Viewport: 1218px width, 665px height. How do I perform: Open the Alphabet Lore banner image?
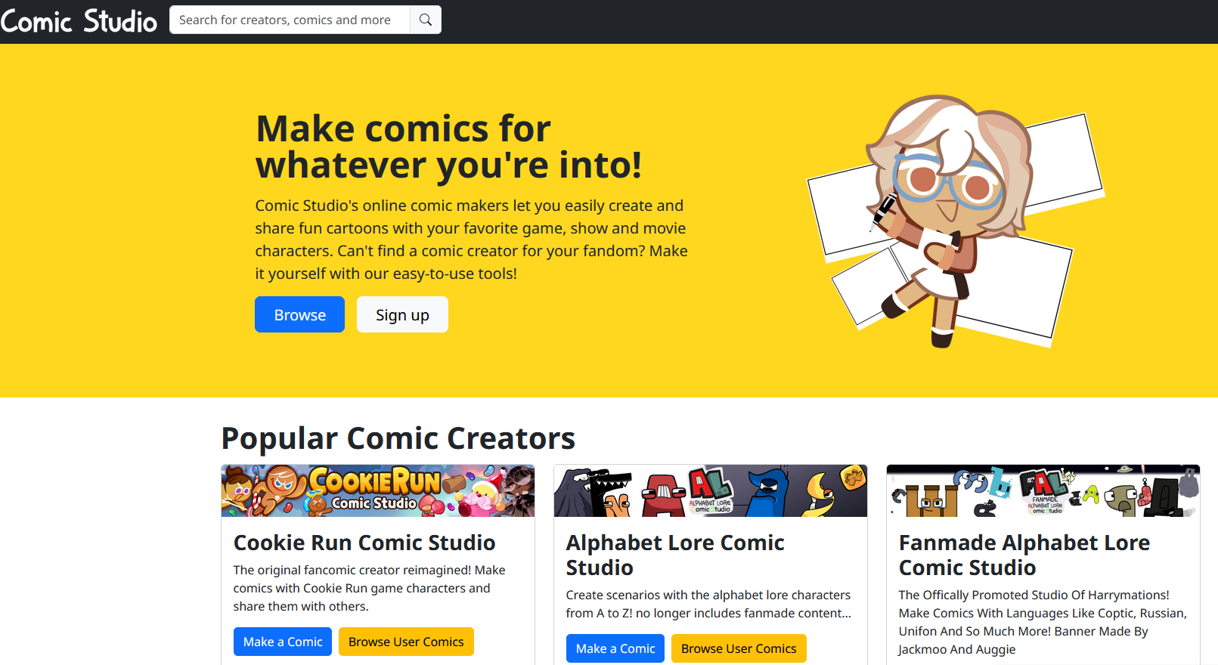711,491
